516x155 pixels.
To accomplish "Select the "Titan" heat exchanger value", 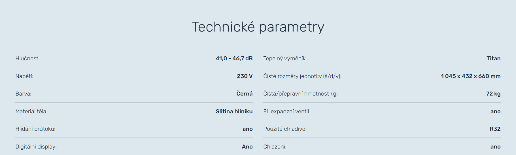I will (493, 59).
